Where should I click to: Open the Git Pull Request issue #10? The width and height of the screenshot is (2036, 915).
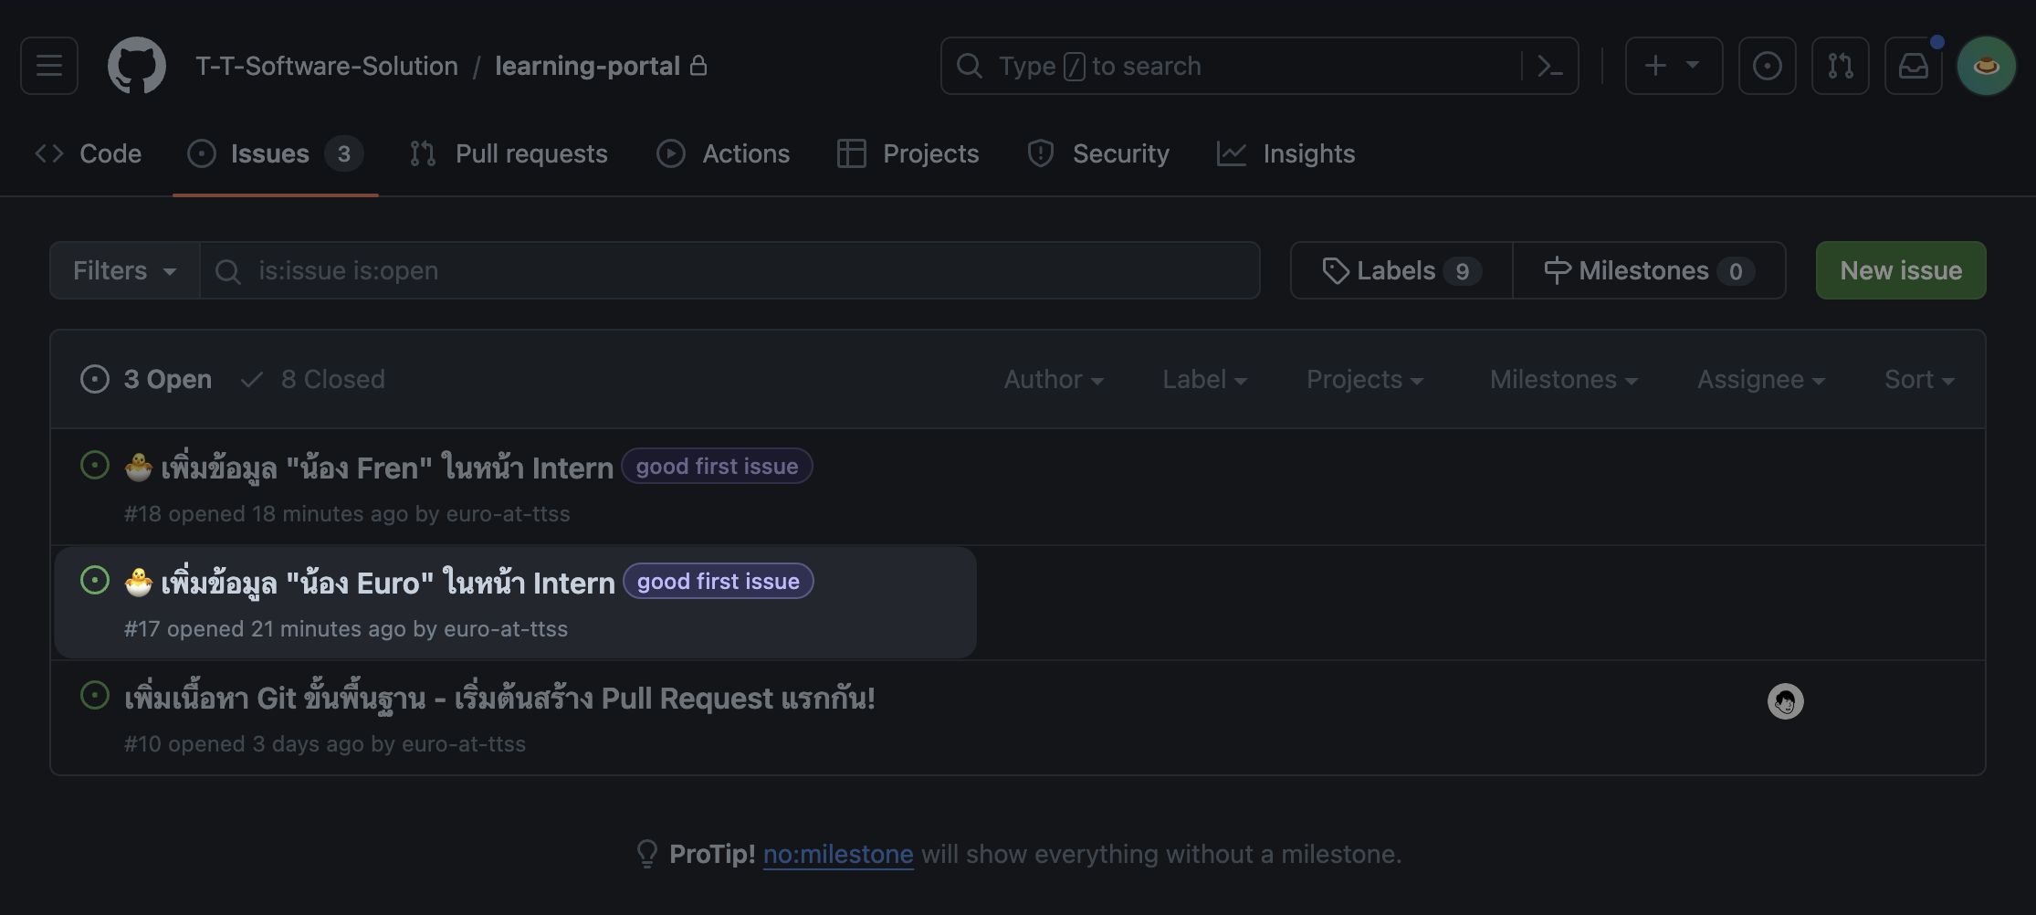click(499, 698)
